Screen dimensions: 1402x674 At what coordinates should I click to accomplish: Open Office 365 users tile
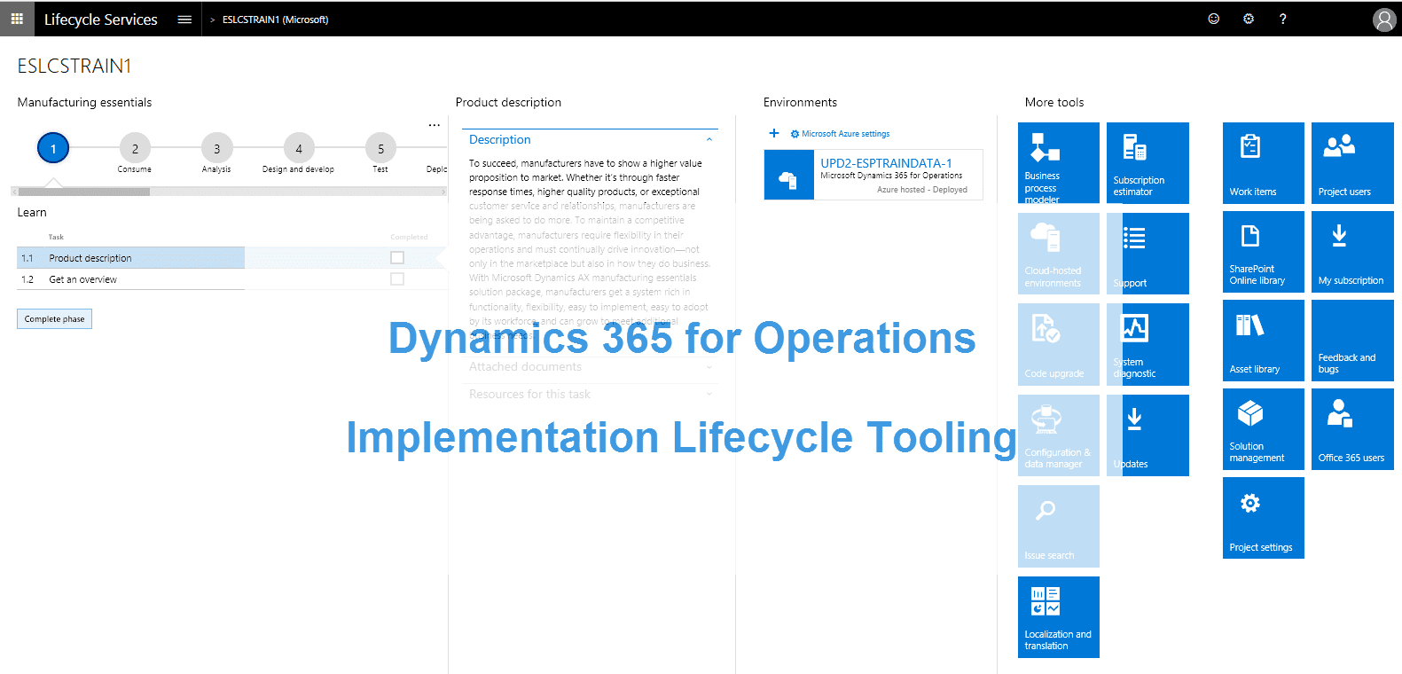[x=1352, y=429]
